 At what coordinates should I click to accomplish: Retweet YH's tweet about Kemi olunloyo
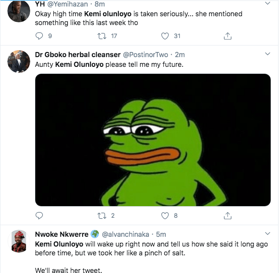pos(103,35)
